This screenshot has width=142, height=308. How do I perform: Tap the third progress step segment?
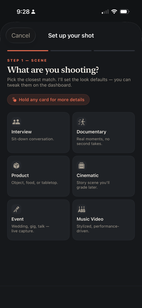[114, 51]
